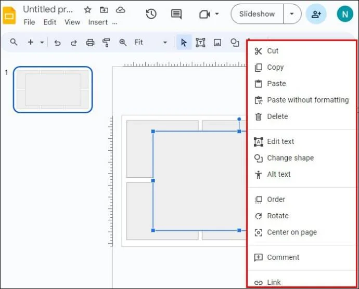The height and width of the screenshot is (289, 359).
Task: Open the Rotate submenu
Action: [302, 216]
